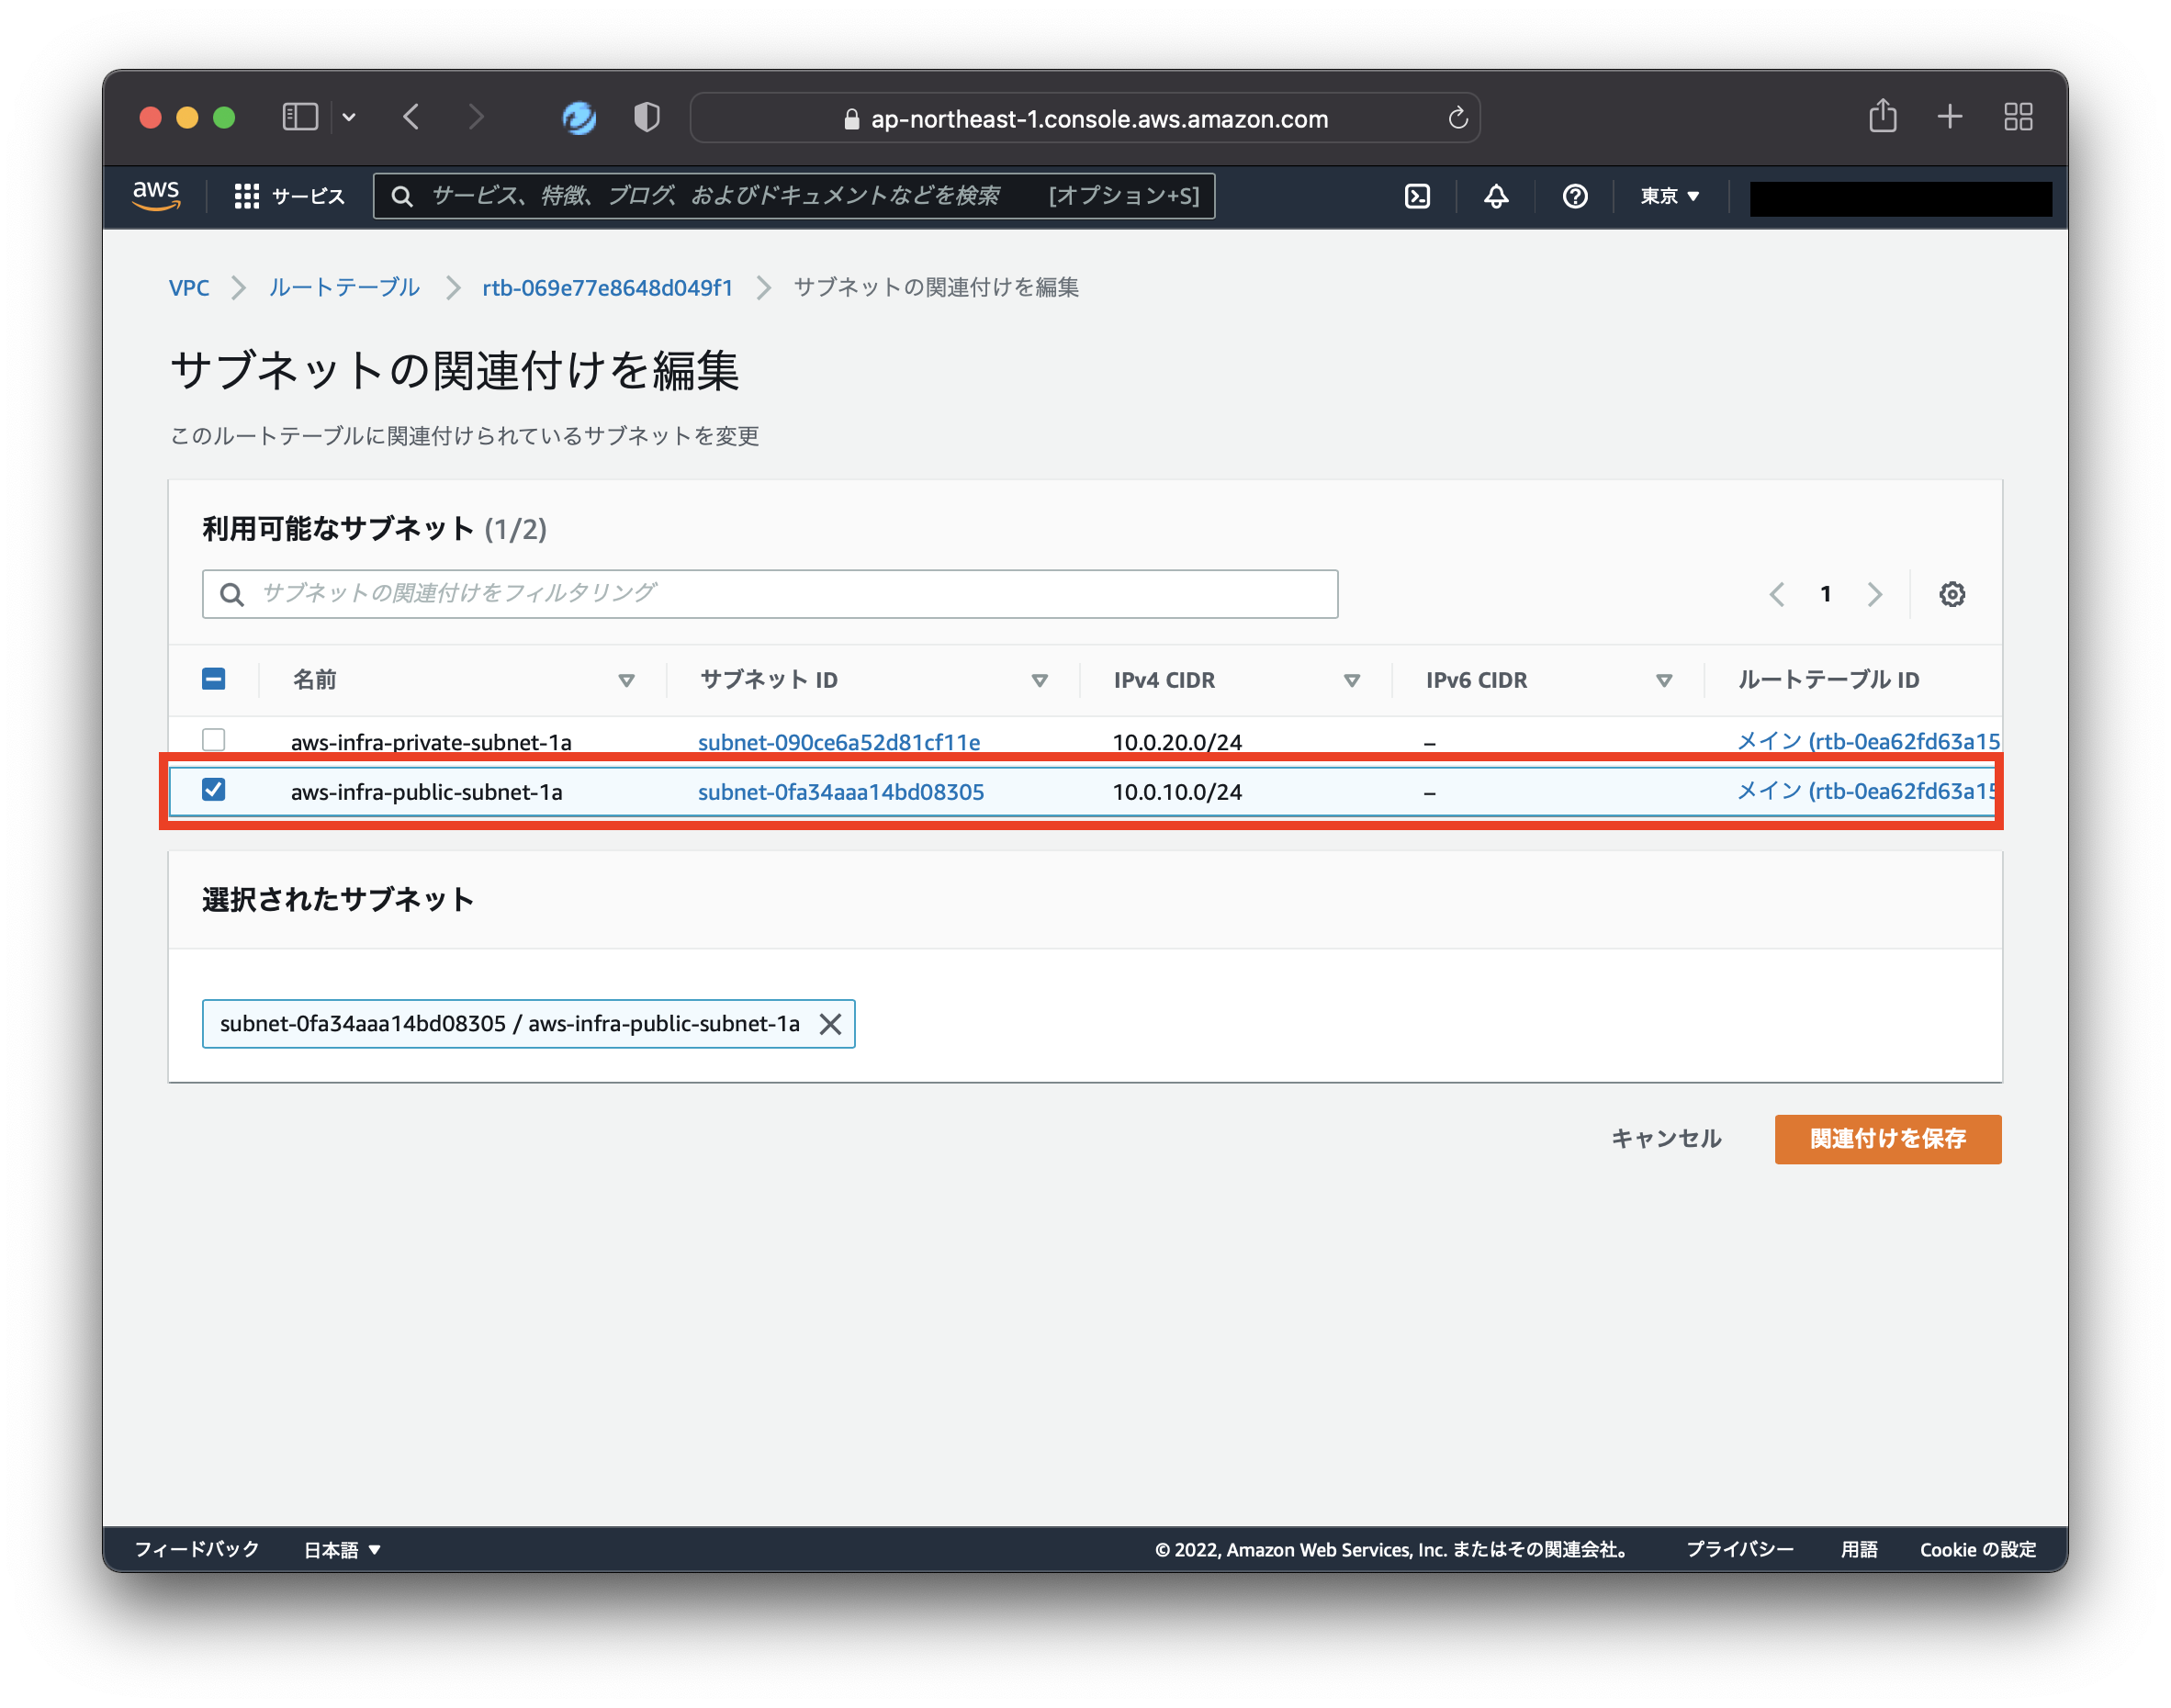This screenshot has height=1708, width=2171.
Task: Sort by subnet ID column arrow
Action: [x=1039, y=680]
